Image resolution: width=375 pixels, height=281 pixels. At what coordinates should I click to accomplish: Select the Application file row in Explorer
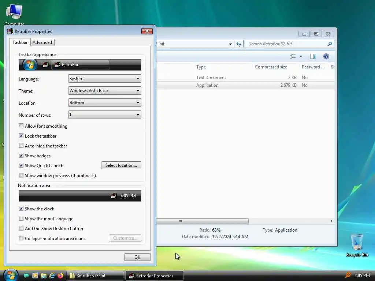[x=245, y=85]
